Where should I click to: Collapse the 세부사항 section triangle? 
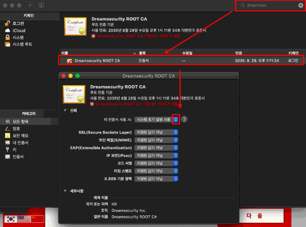click(65, 191)
